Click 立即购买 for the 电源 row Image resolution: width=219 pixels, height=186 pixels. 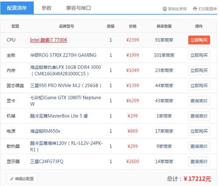click(199, 131)
